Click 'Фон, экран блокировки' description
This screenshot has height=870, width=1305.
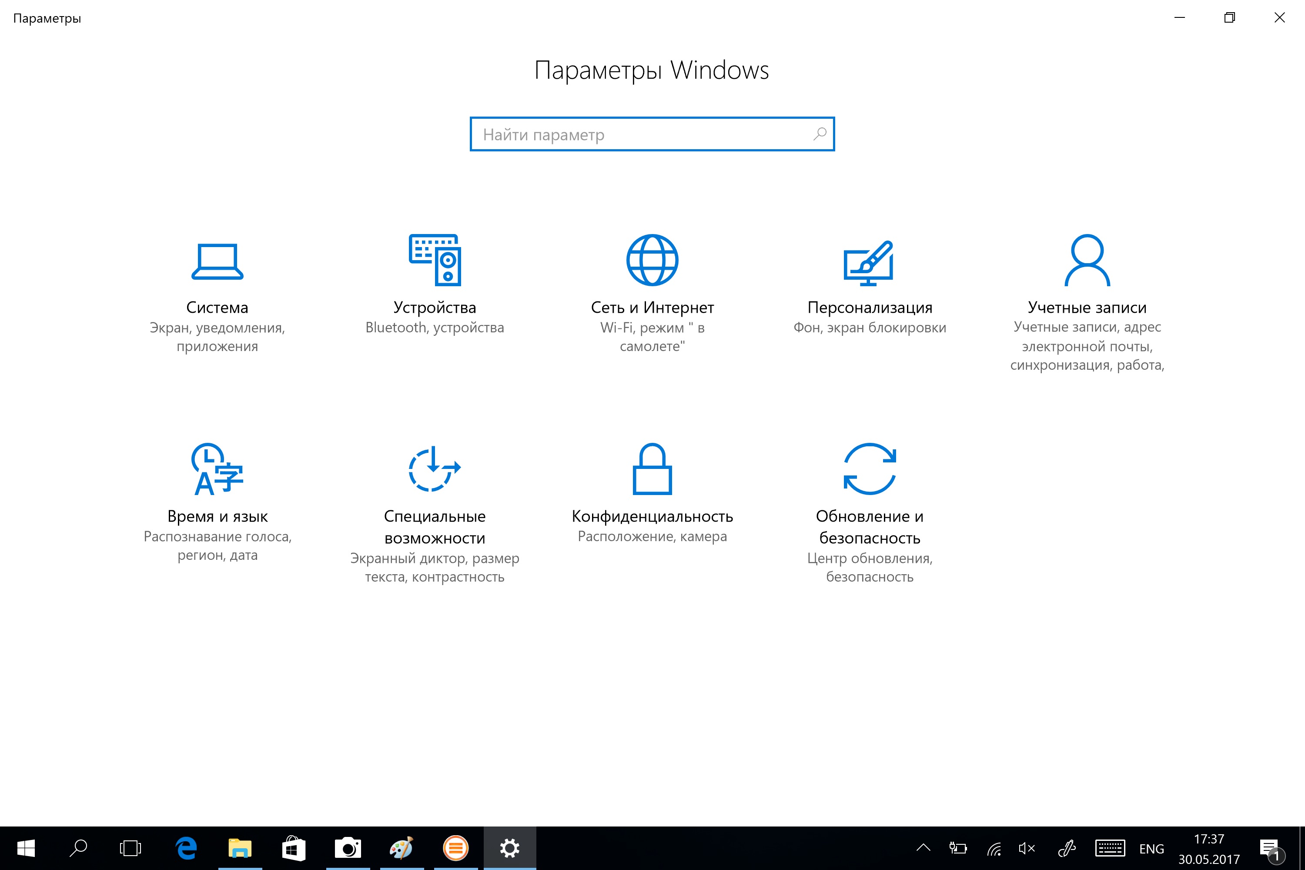pyautogui.click(x=870, y=328)
